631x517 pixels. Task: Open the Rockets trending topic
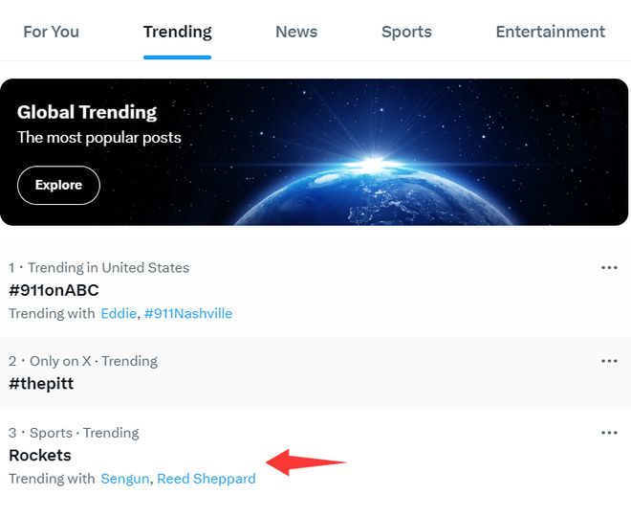[x=40, y=455]
